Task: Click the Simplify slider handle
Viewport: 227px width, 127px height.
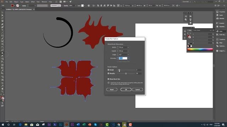Action: 126,74
